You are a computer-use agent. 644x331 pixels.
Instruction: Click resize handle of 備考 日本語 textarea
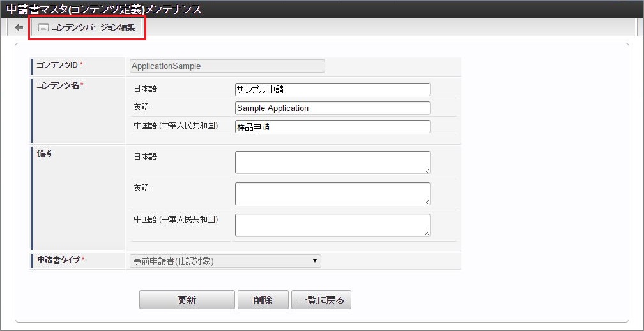point(427,170)
